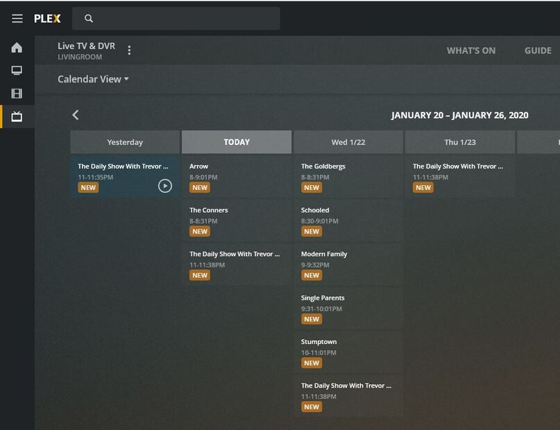The height and width of the screenshot is (430, 560).
Task: Open the TV shows monitor icon in sidebar
Action: coord(17,70)
